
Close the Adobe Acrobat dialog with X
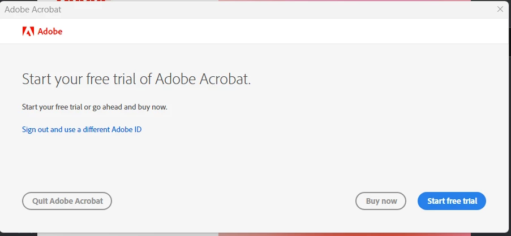[x=500, y=10]
